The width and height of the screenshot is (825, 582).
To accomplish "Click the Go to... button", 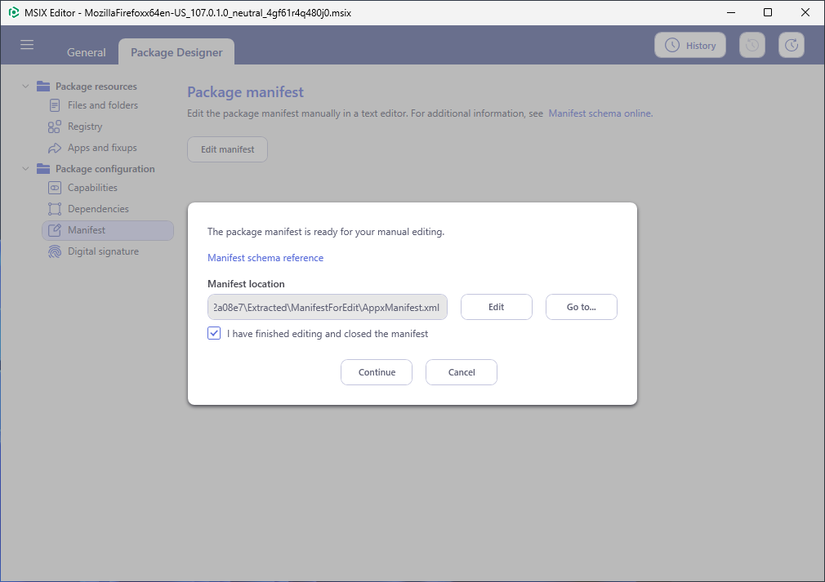I will (581, 307).
